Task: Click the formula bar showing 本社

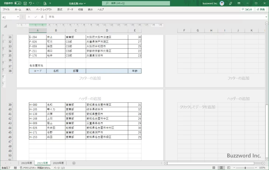Action: 156,17
